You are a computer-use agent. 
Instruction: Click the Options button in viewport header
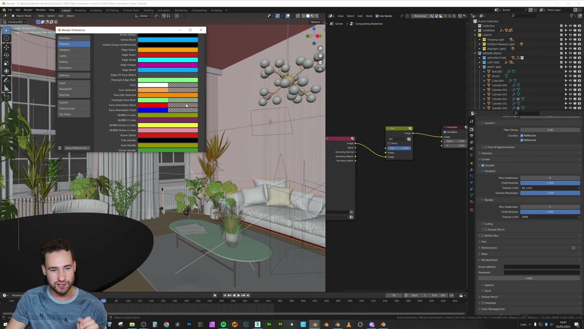316,22
